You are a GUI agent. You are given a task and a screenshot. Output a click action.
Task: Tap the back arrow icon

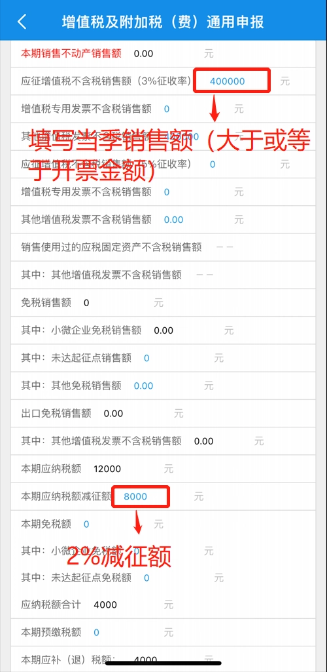[22, 22]
